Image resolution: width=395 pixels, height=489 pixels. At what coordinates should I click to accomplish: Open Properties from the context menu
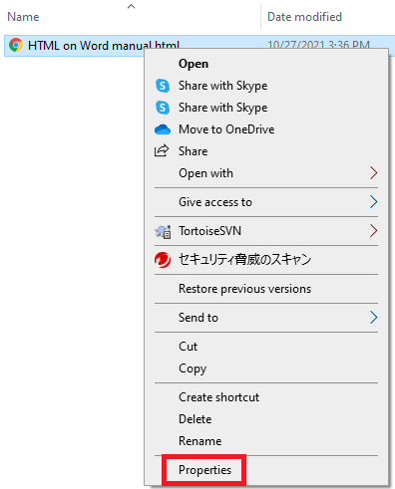(204, 470)
